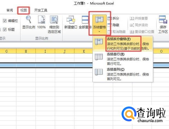Click the 全部重排 icon
The width and height of the screenshot is (169, 129).
[x=85, y=20]
